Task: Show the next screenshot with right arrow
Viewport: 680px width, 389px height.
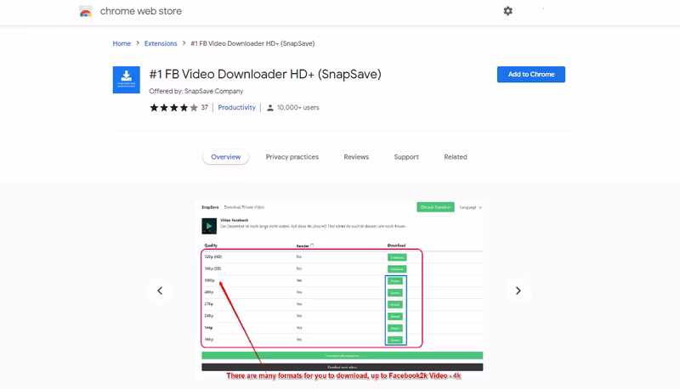Action: 518,290
